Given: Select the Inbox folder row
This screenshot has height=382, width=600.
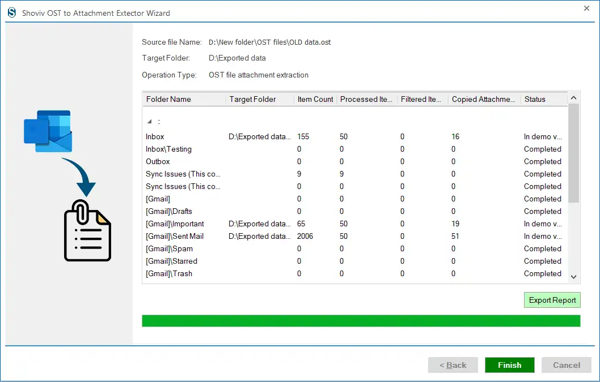Looking at the screenshot, I should click(x=354, y=136).
